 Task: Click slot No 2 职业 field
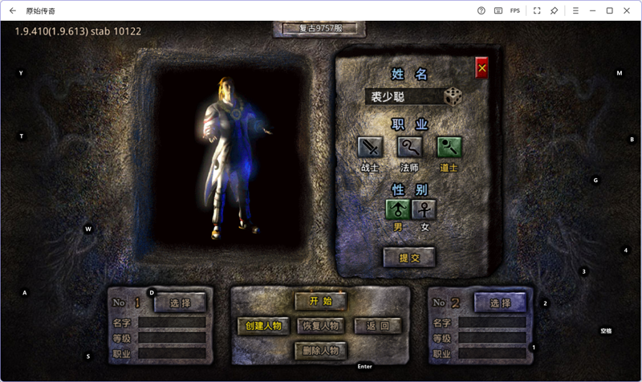point(492,353)
